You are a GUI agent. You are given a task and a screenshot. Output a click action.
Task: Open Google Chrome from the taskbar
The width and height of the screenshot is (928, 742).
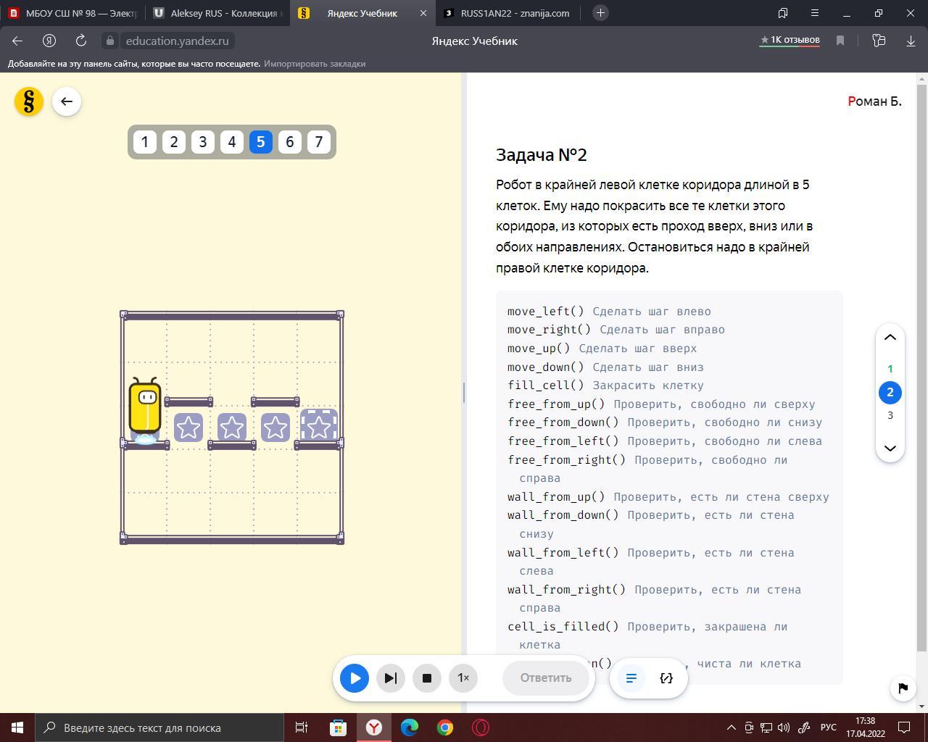[x=445, y=728]
